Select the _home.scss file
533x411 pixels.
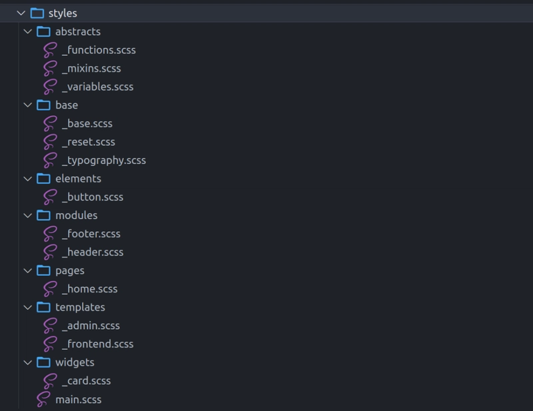[90, 289]
